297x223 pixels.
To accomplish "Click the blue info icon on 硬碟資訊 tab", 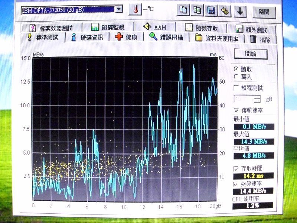I will pyautogui.click(x=74, y=37).
